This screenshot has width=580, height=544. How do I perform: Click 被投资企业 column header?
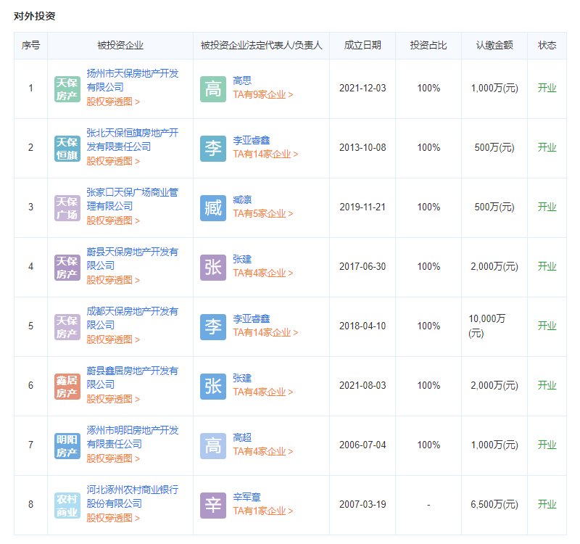point(120,46)
